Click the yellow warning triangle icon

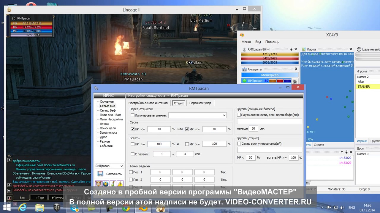click(x=120, y=184)
